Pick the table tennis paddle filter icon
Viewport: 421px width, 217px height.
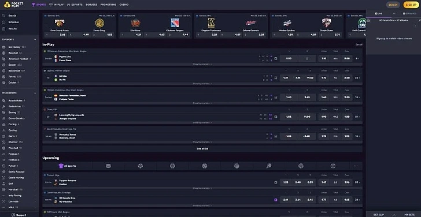coord(269,166)
